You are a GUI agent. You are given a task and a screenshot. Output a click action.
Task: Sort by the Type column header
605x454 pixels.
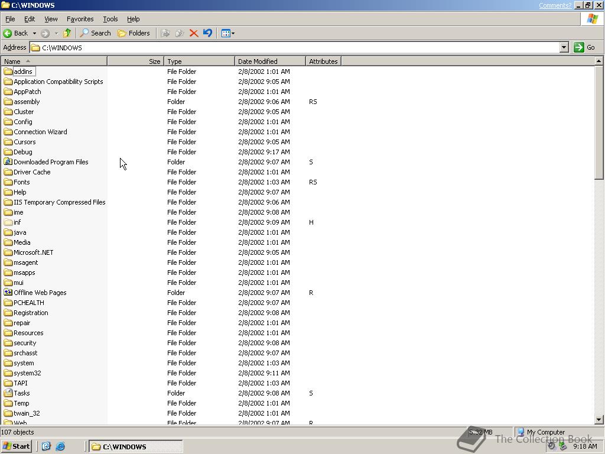pyautogui.click(x=199, y=61)
